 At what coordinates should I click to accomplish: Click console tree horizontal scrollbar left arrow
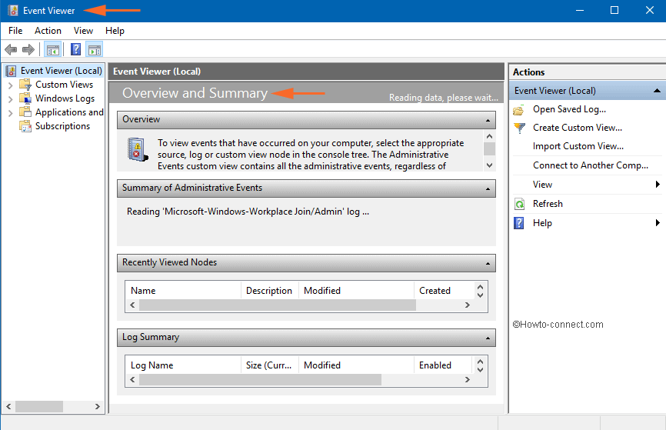8,407
